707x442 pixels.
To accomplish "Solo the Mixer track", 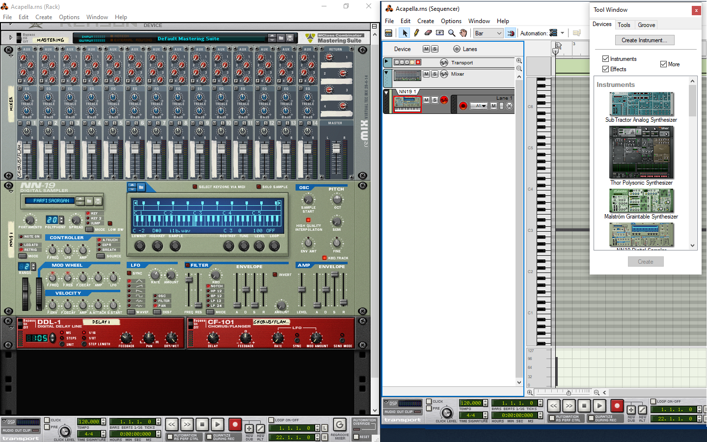I will [x=435, y=74].
